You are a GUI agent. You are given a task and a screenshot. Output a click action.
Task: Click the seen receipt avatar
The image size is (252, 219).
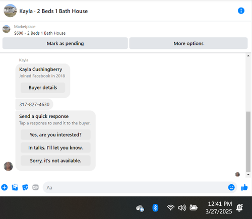pos(237,174)
